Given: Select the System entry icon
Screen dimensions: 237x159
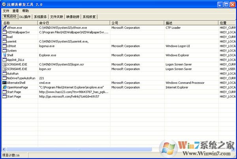Looking at the screenshot, I should pyautogui.click(x=4, y=51).
